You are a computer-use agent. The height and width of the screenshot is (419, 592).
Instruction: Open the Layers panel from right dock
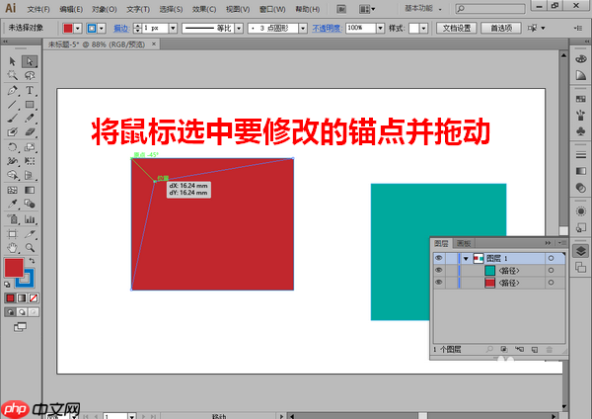581,251
